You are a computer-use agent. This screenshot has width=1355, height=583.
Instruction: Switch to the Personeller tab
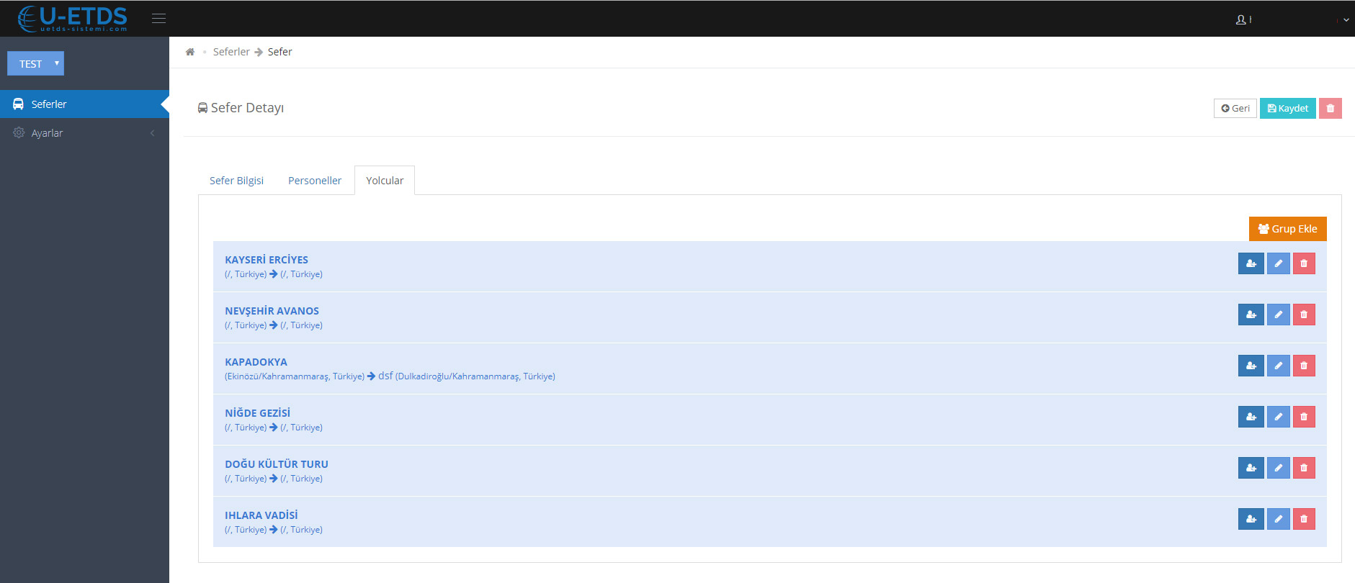[x=315, y=181]
